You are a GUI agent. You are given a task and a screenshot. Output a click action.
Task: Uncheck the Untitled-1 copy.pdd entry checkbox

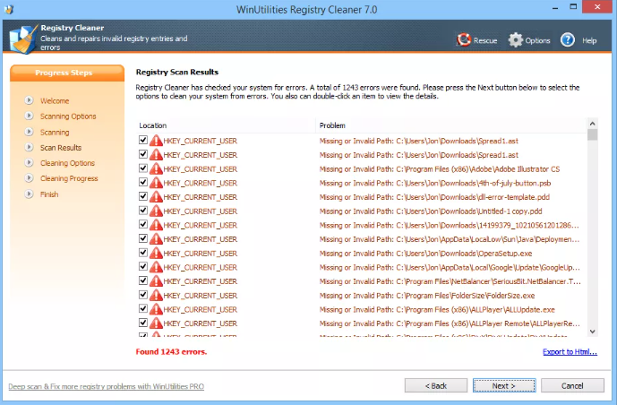(143, 211)
